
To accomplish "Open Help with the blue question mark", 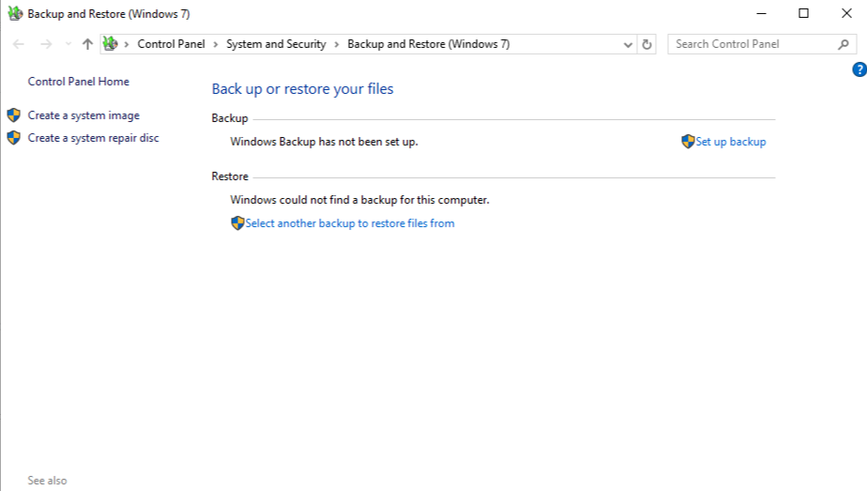I will (859, 69).
